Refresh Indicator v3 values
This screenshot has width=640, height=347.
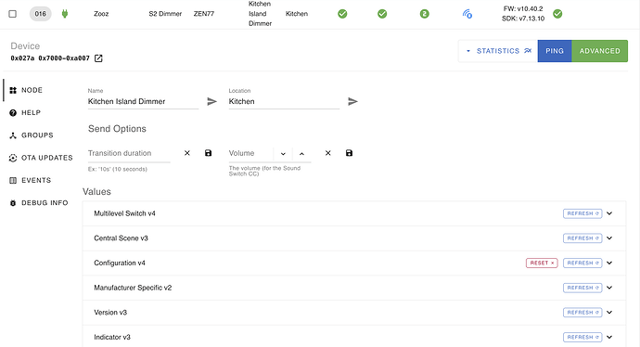point(582,337)
